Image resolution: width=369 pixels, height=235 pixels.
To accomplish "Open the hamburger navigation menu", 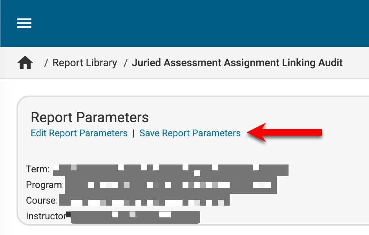I will click(24, 23).
